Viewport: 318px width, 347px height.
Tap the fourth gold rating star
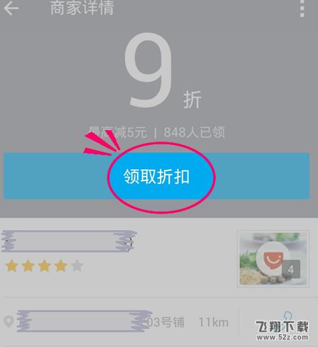click(x=61, y=266)
